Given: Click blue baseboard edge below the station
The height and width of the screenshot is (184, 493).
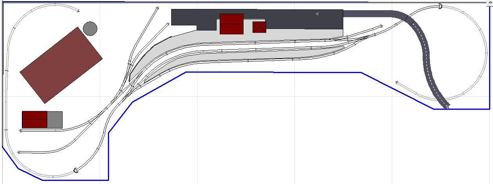Looking at the screenshot, I should point(274,72).
